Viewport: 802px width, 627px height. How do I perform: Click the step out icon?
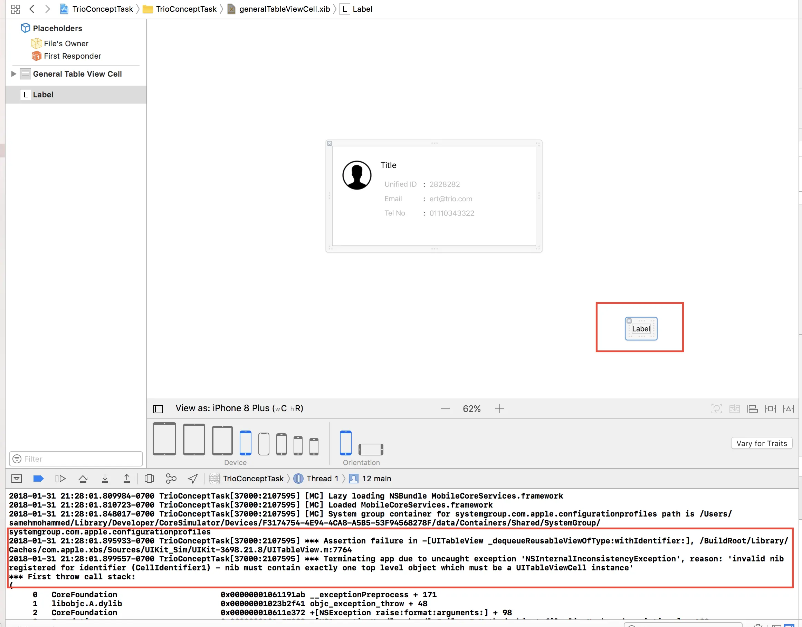click(x=127, y=478)
